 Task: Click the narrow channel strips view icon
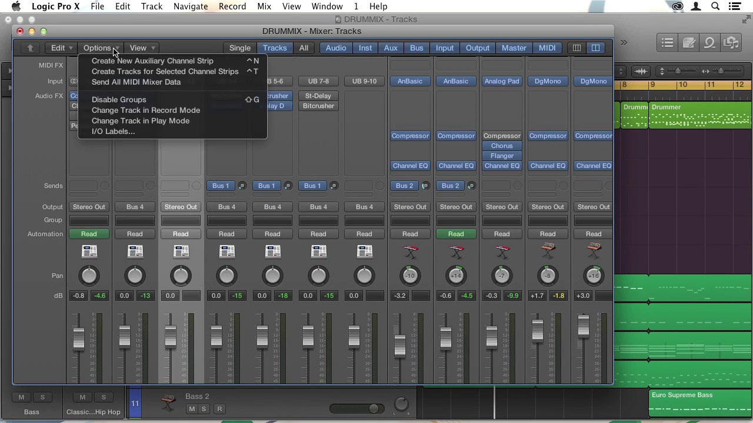[577, 48]
